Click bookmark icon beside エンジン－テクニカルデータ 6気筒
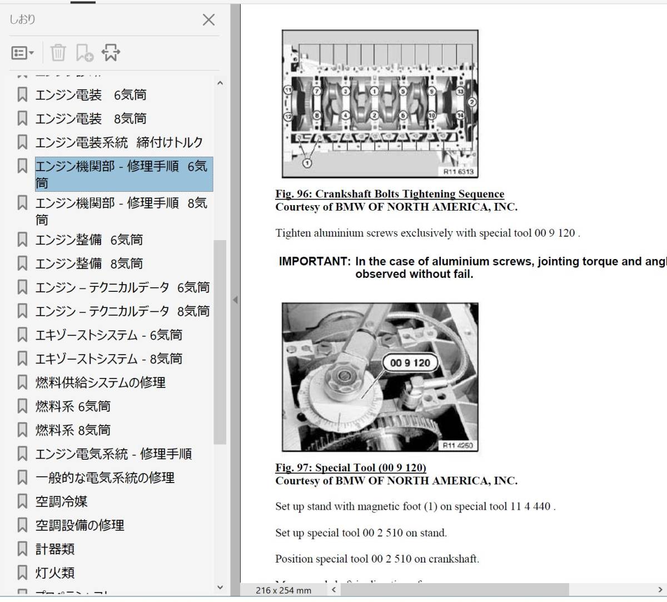The image size is (667, 602). point(22,288)
